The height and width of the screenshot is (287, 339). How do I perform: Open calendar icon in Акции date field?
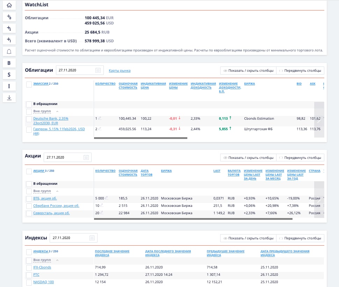(86, 157)
